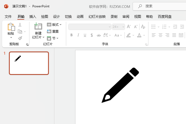Align text right

click(167, 35)
